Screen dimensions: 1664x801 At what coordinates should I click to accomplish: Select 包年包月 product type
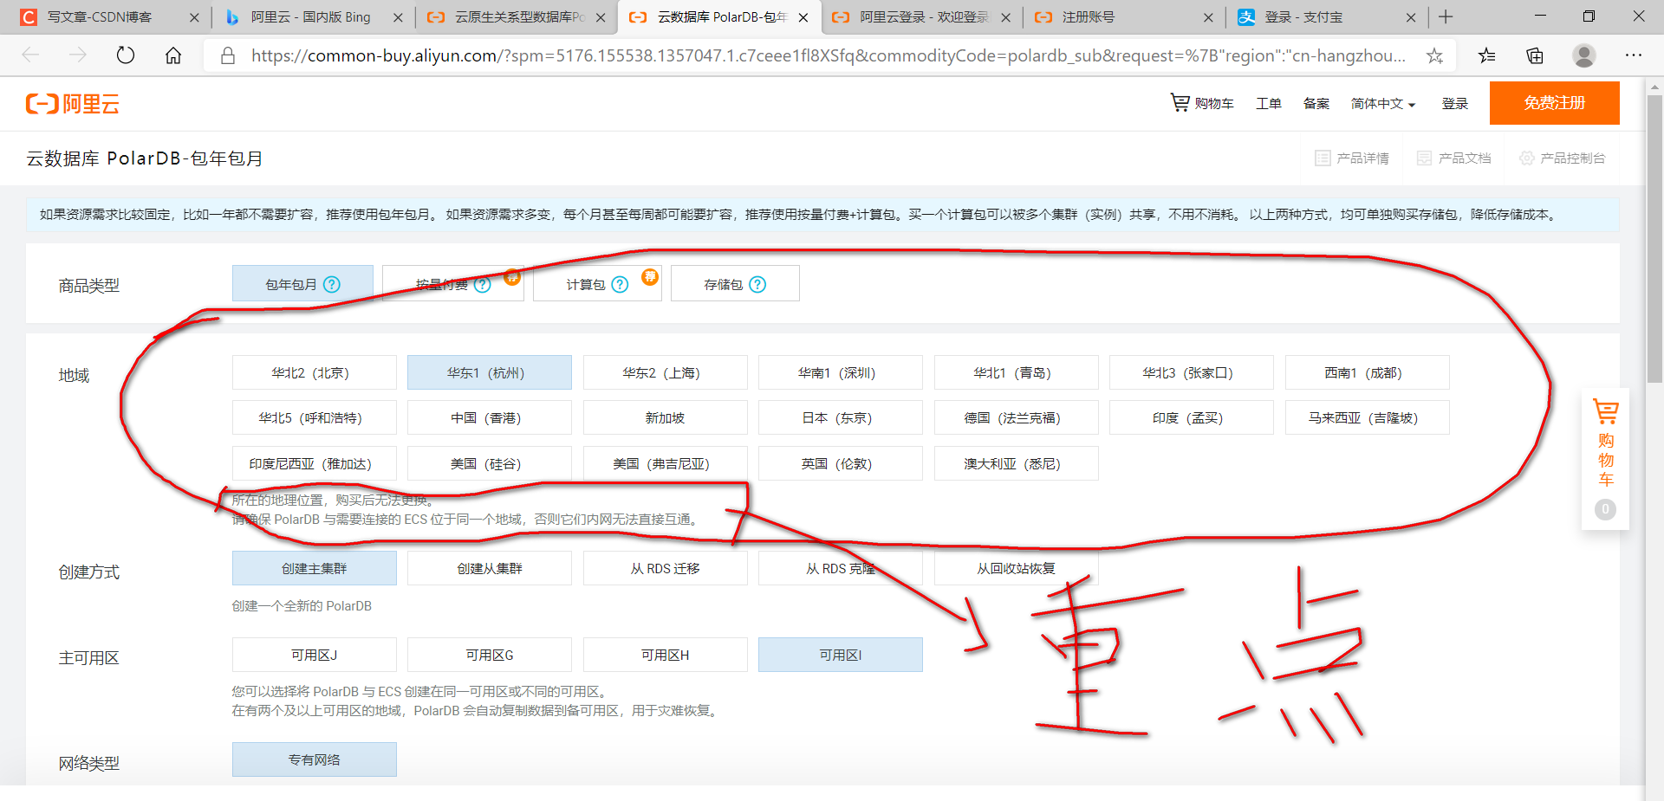click(x=302, y=283)
